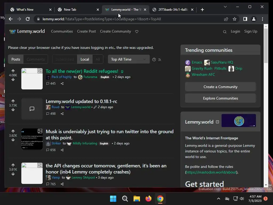Click the browser share page icon
Screen dimensions: 273x205
tap(226, 19)
